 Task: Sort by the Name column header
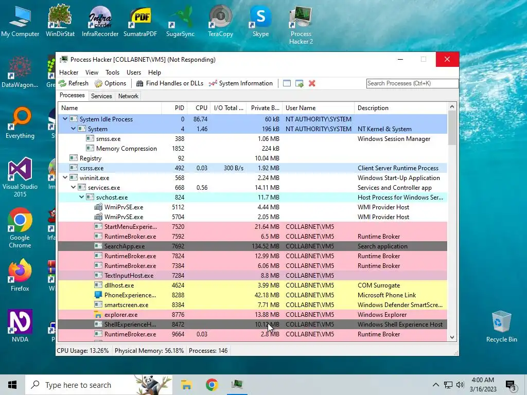(110, 108)
